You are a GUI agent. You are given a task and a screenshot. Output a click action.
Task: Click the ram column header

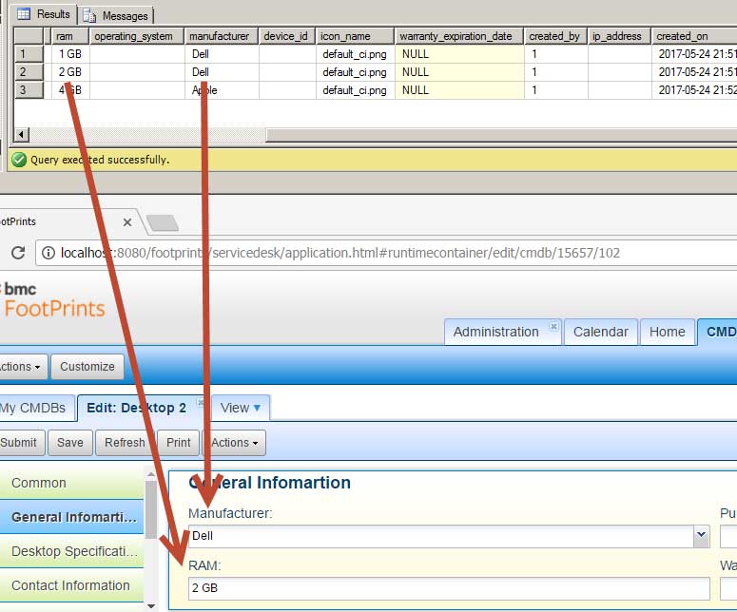coord(70,36)
